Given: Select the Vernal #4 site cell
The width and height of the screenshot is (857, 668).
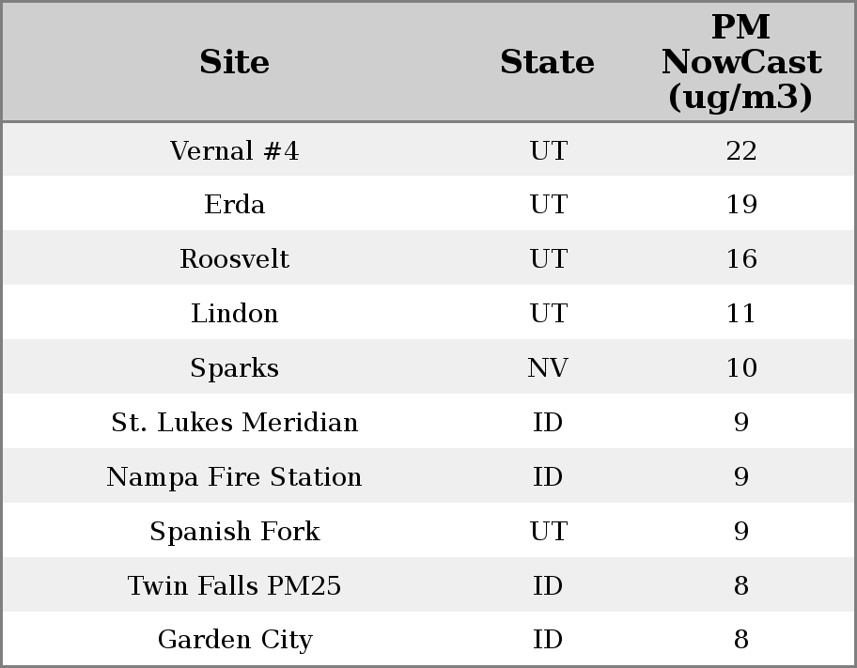Looking at the screenshot, I should [234, 150].
